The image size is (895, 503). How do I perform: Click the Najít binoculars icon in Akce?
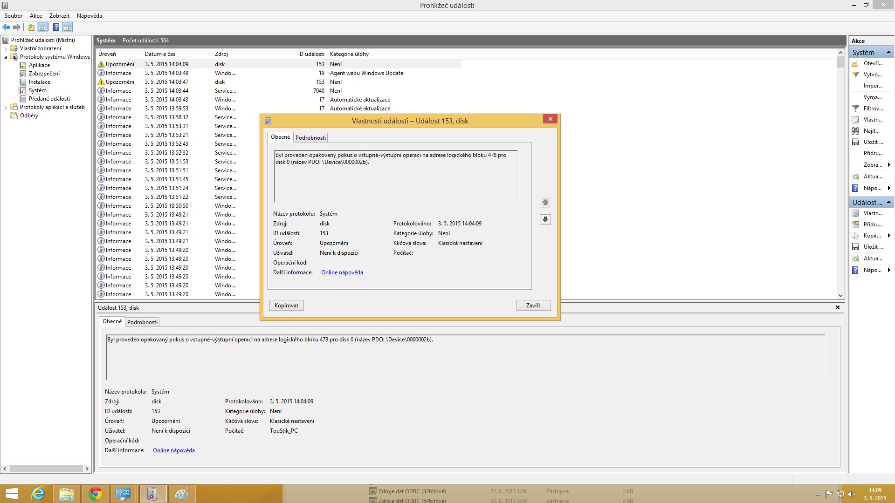[x=855, y=131]
